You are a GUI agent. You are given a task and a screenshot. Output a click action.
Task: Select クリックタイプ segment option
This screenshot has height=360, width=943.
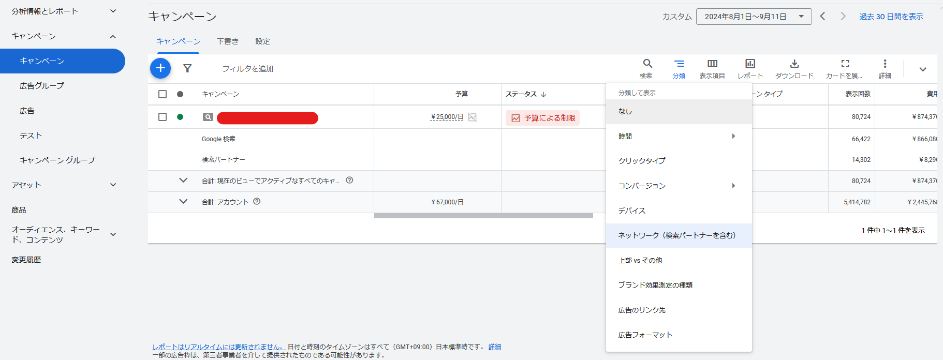tap(679, 161)
